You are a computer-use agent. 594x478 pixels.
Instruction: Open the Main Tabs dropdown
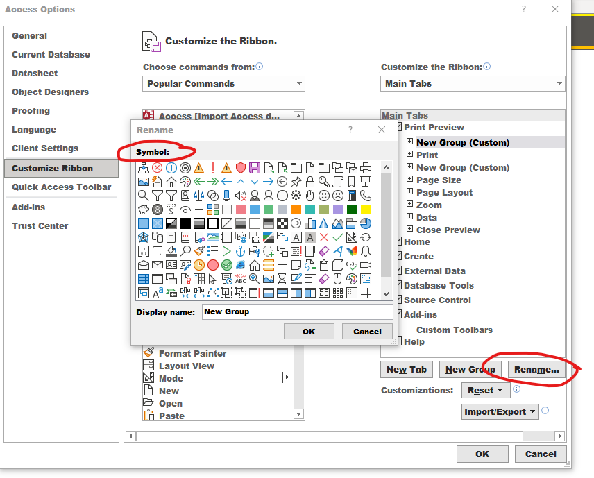click(473, 84)
